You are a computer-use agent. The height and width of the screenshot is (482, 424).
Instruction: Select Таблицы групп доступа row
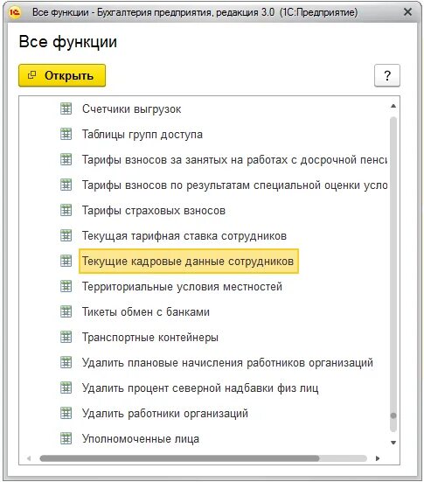tap(142, 135)
